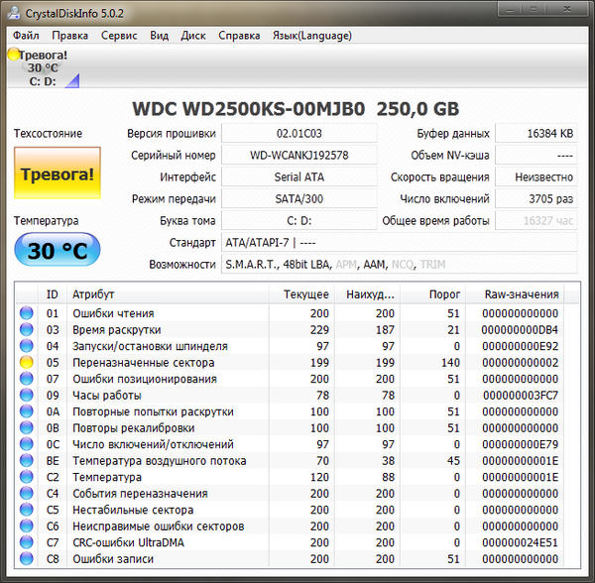Click the blue status orb for attribute 01
Screen dimensions: 595x583
point(26,313)
